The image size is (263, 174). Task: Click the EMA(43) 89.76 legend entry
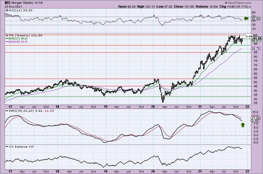point(17,42)
